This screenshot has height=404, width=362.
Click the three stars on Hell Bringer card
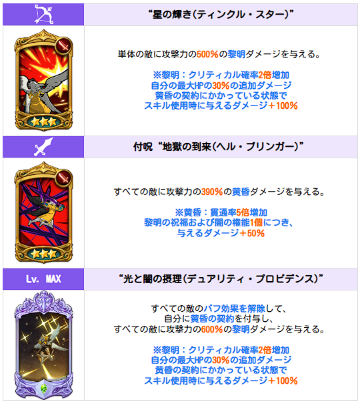pyautogui.click(x=44, y=254)
